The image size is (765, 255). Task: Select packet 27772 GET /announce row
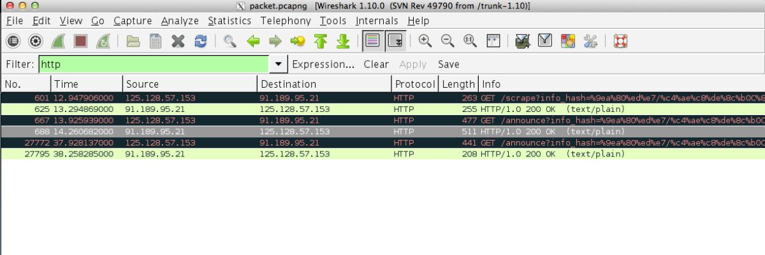(x=382, y=142)
